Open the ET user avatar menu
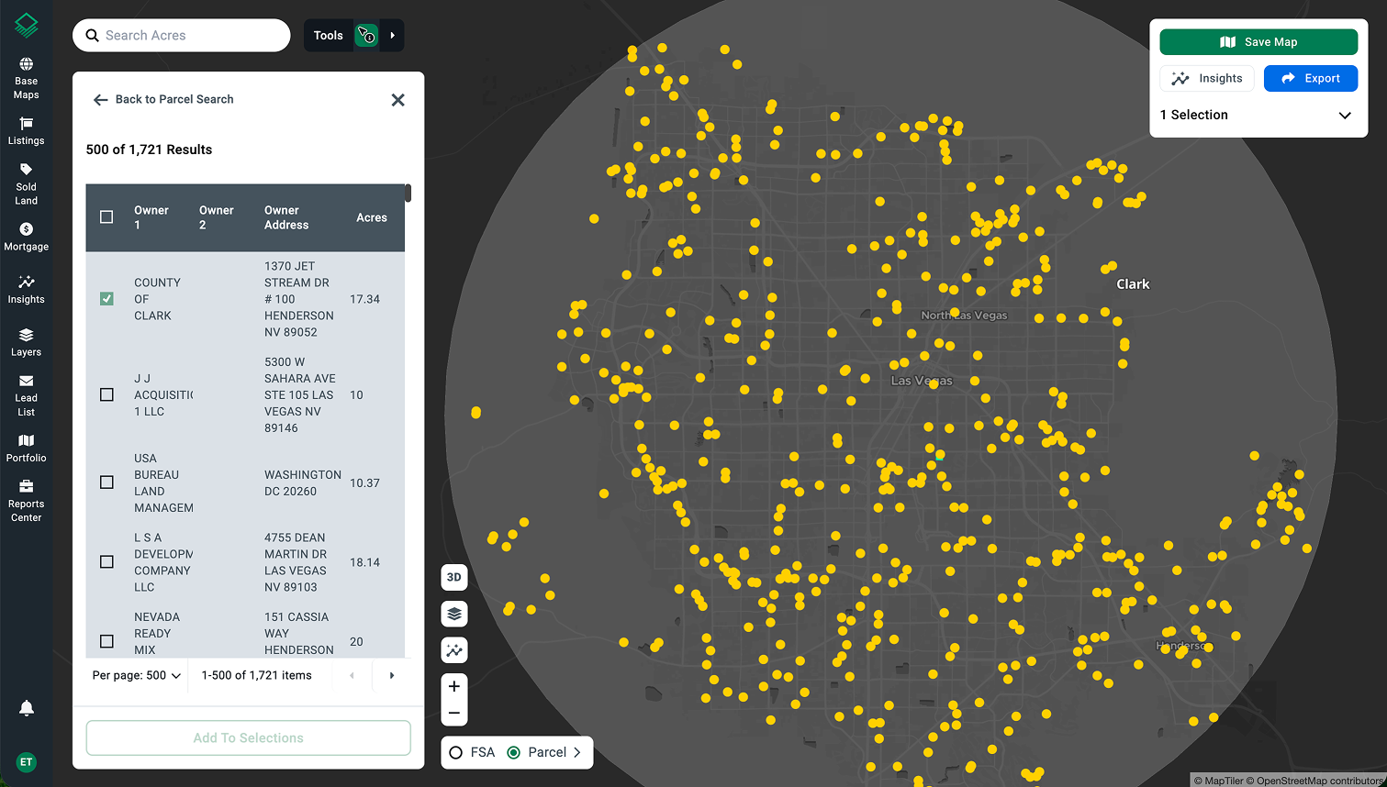 27,762
